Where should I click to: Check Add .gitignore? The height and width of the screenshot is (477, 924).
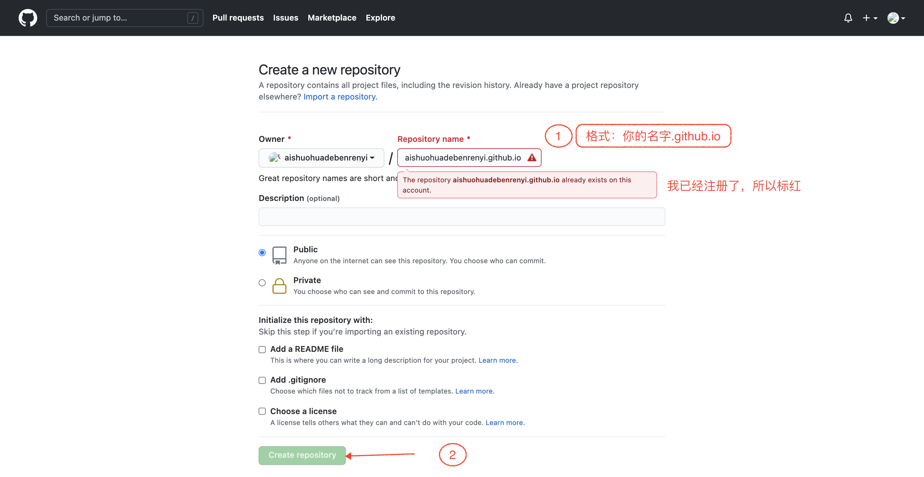coord(262,380)
